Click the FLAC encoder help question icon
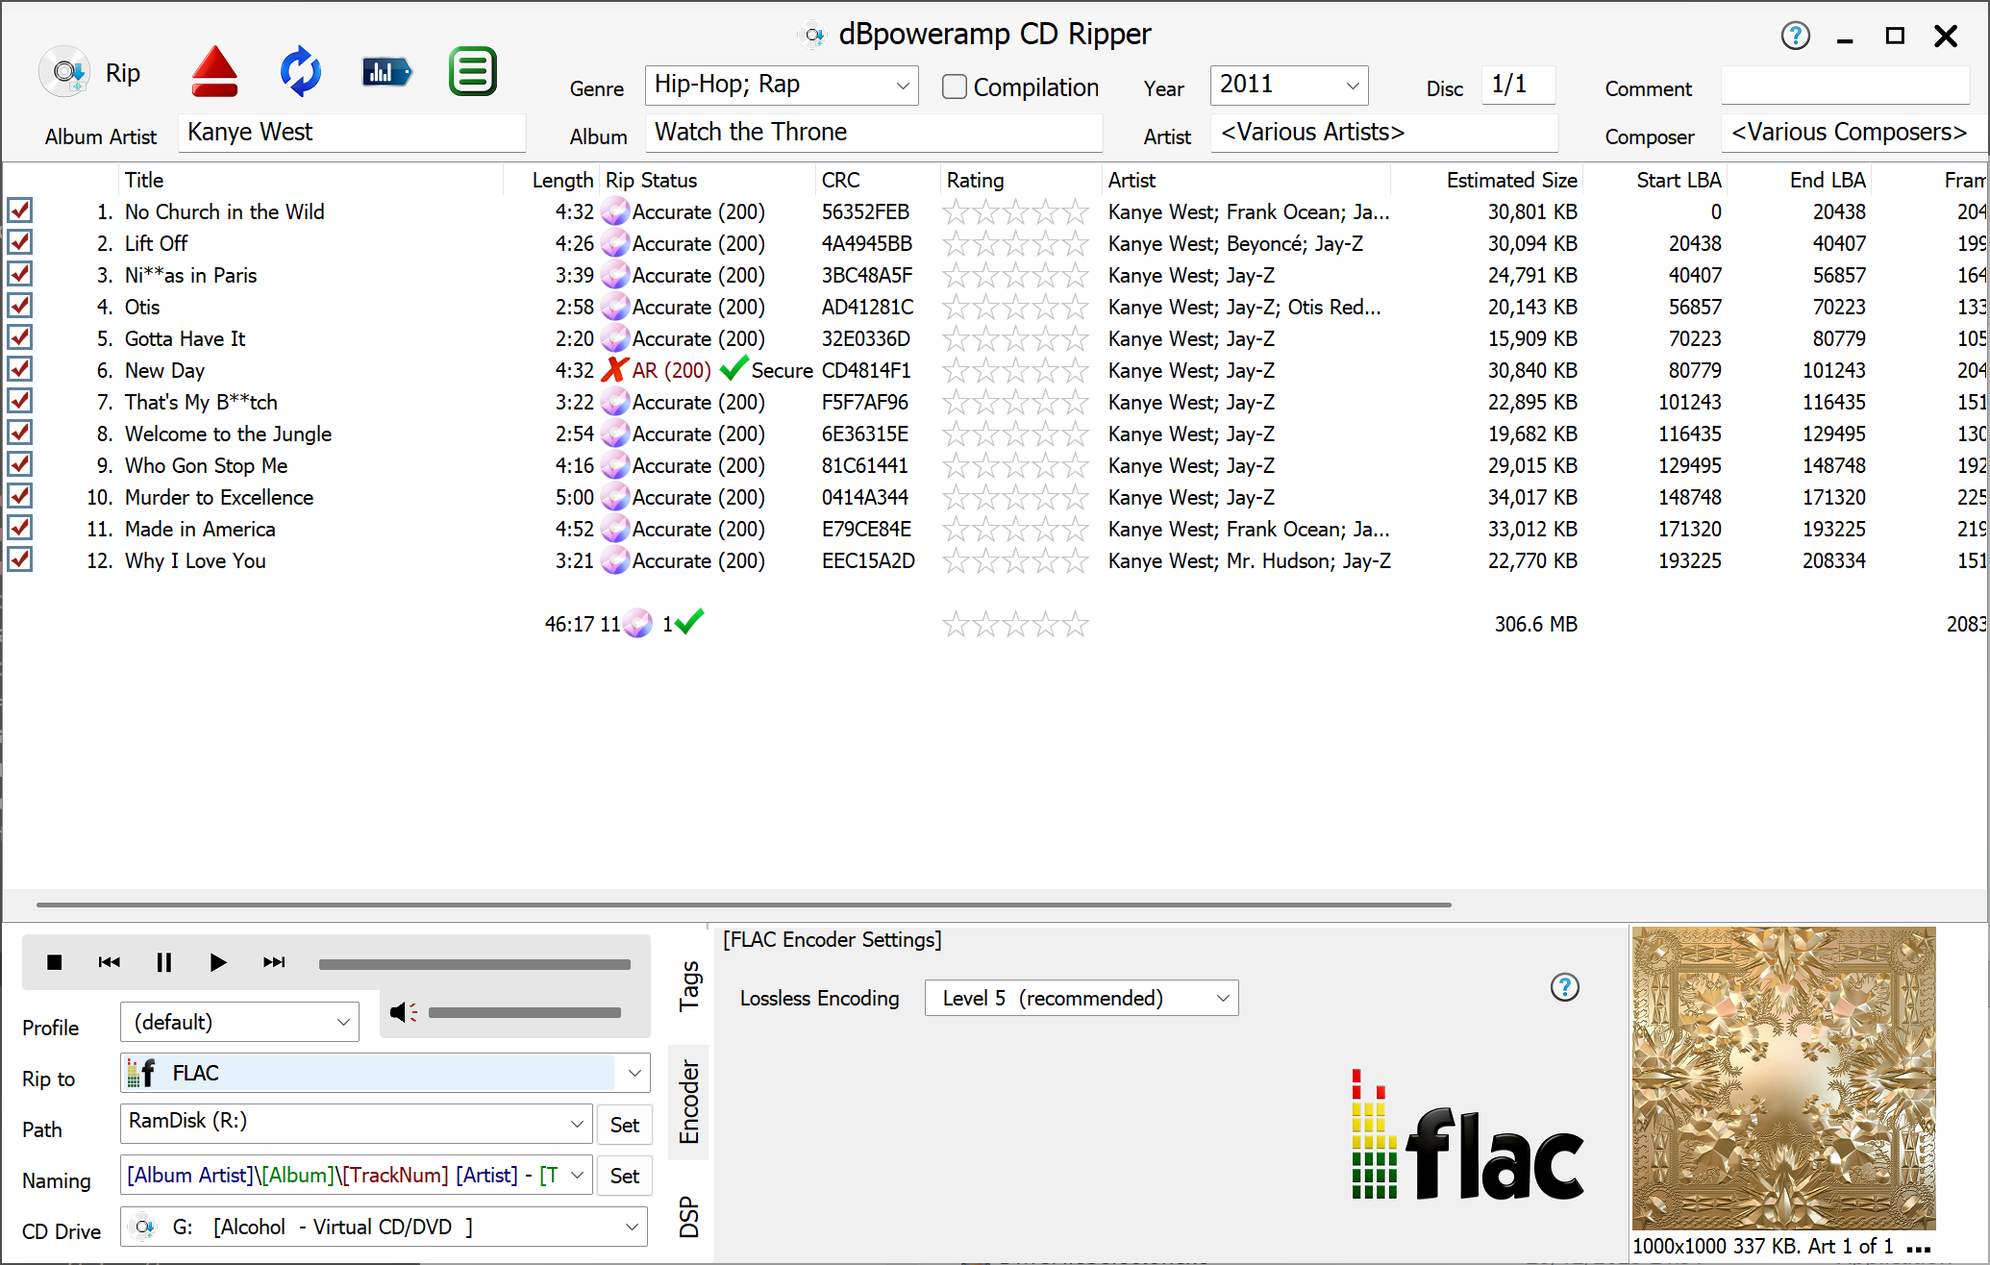Screen dimensions: 1990x1265 point(1564,987)
